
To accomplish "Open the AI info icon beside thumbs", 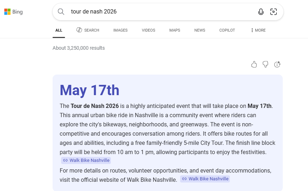I will (x=277, y=64).
